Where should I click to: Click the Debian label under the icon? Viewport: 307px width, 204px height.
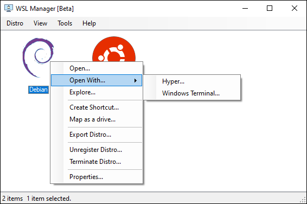pyautogui.click(x=39, y=90)
